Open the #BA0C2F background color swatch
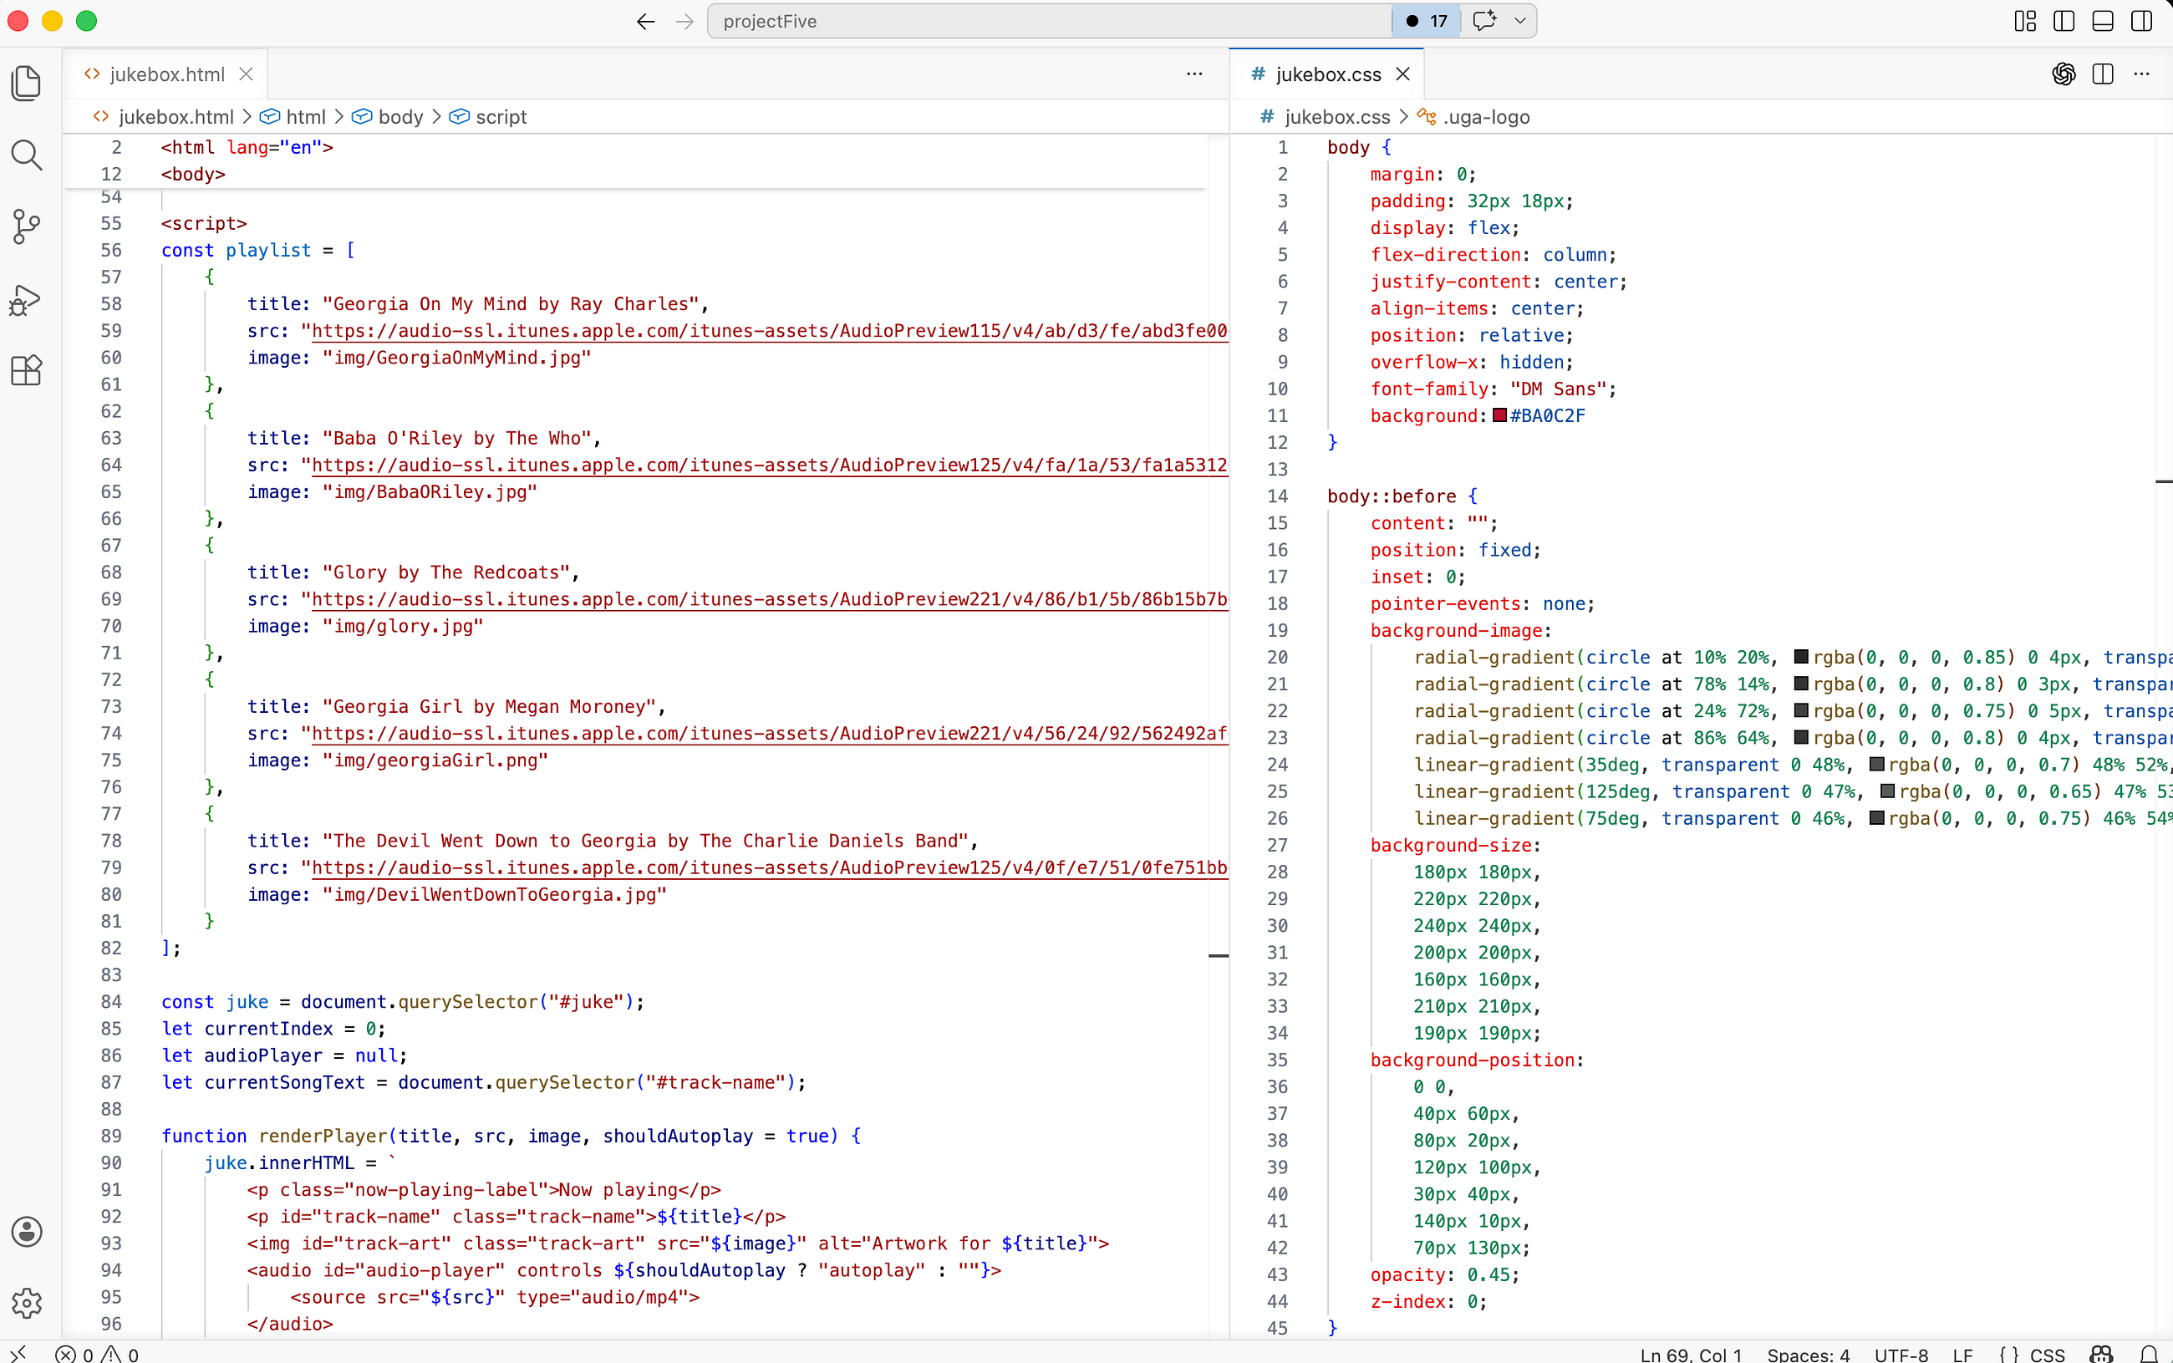Image resolution: width=2173 pixels, height=1363 pixels. (x=1499, y=415)
